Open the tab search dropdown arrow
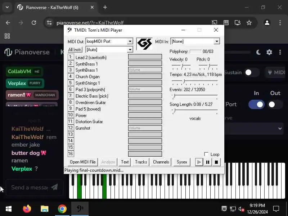Viewport: 288px width, 216px height. point(7,7)
